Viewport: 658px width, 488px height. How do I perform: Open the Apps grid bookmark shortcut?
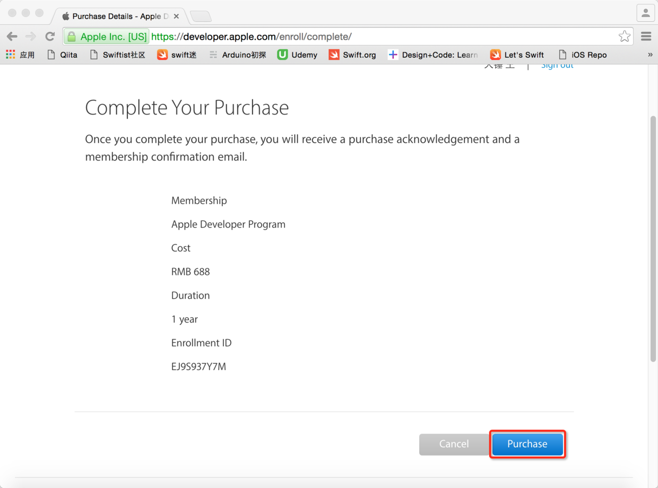coord(20,55)
